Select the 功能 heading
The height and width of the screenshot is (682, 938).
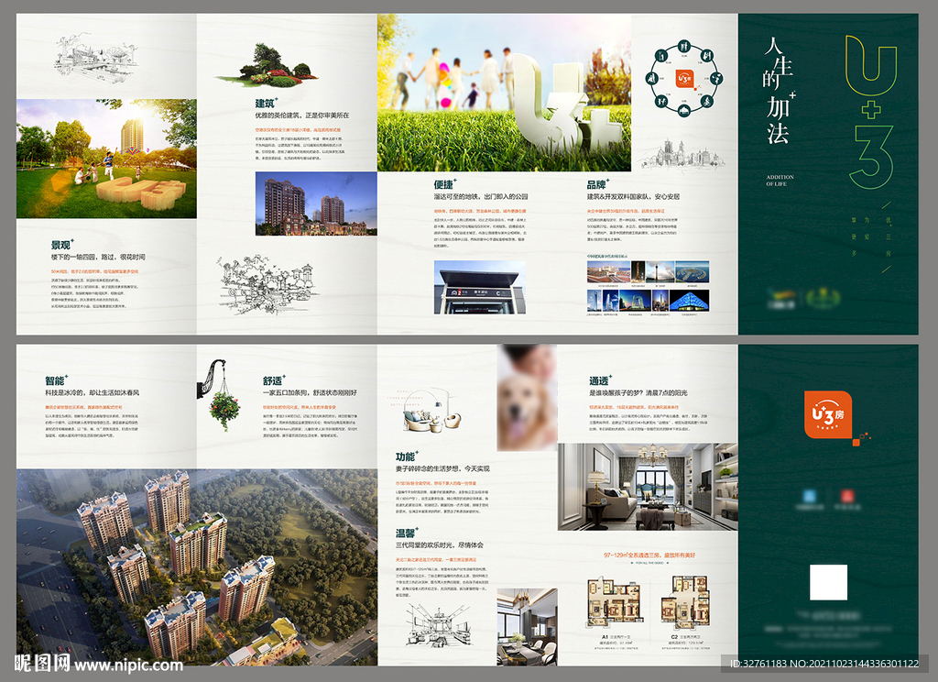[x=406, y=456]
